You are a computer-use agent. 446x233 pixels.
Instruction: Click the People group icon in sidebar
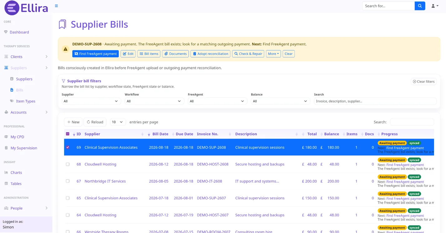(x=6, y=208)
